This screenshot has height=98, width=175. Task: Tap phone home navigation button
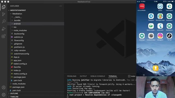(x=156, y=75)
